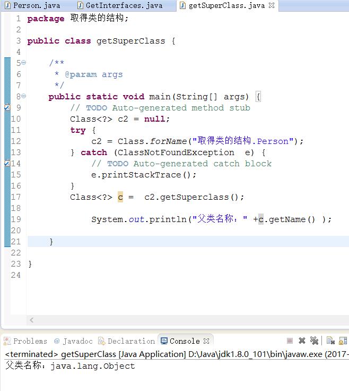
Task: Click the TODO task marker on line 14
Action: click(7, 163)
